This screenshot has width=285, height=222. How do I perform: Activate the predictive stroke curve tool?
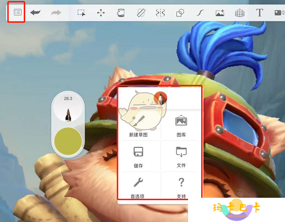[200, 13]
